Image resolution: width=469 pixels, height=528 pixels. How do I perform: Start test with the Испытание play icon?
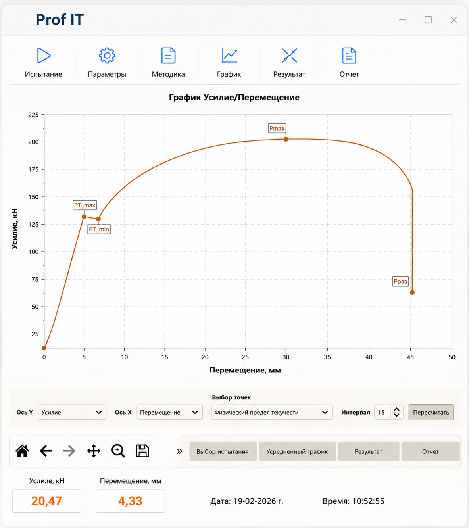(x=44, y=56)
